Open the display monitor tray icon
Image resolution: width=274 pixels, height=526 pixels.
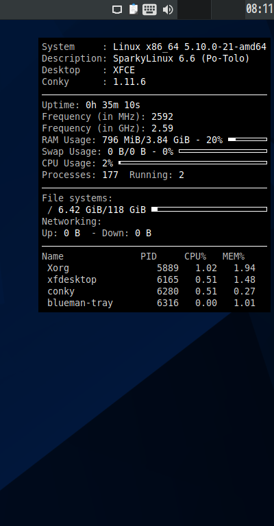[117, 10]
